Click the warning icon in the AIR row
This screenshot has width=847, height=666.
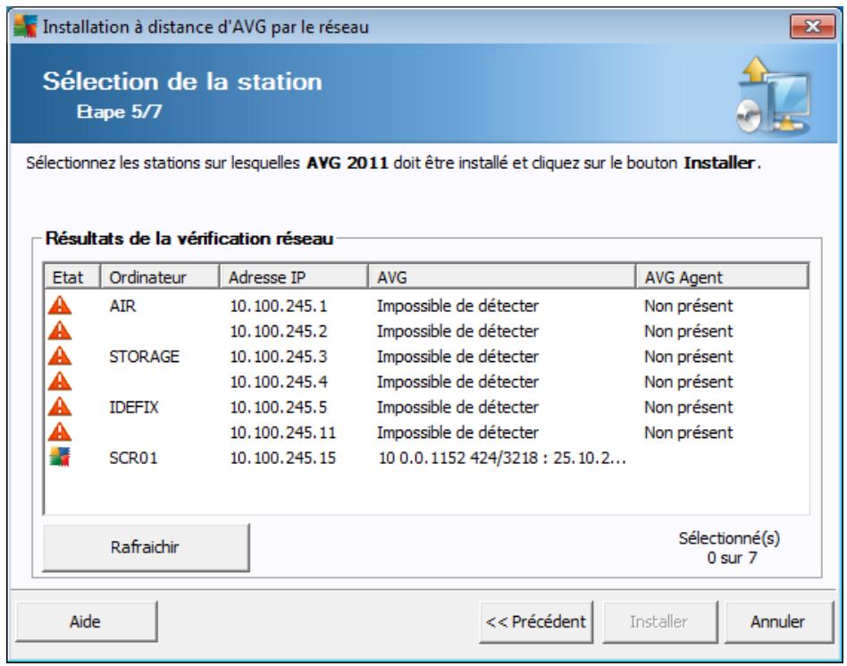click(x=60, y=306)
